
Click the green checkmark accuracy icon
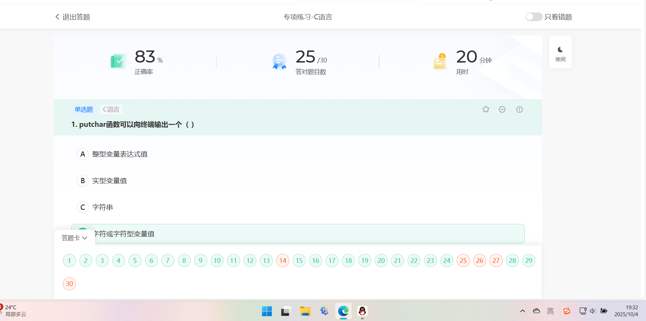118,61
